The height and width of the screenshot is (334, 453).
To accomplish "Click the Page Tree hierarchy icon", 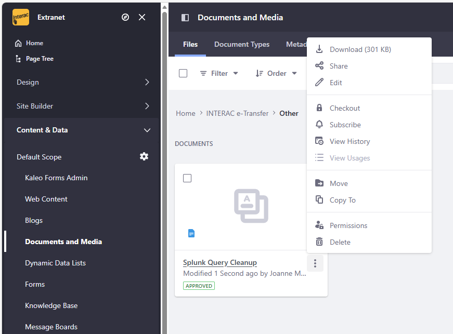I will click(18, 59).
